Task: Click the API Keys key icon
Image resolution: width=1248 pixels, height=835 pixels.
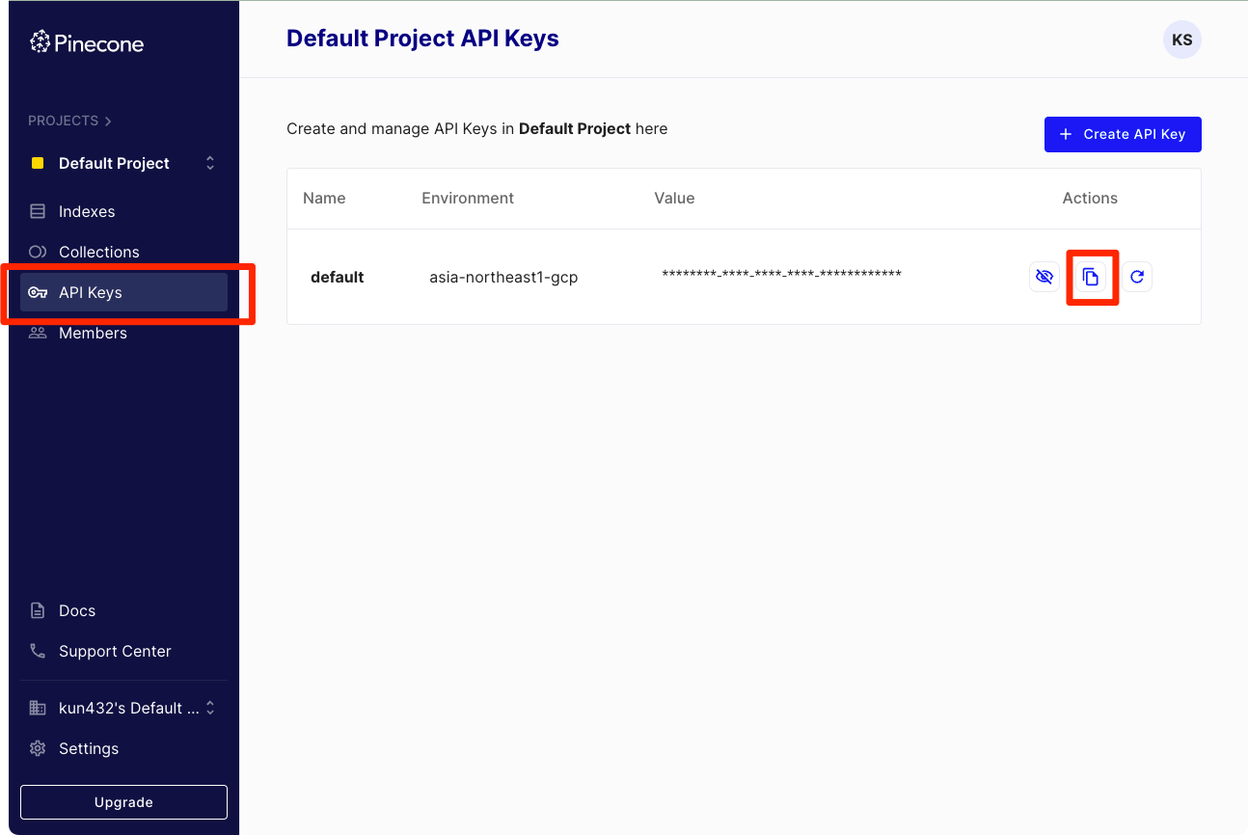Action: point(38,292)
